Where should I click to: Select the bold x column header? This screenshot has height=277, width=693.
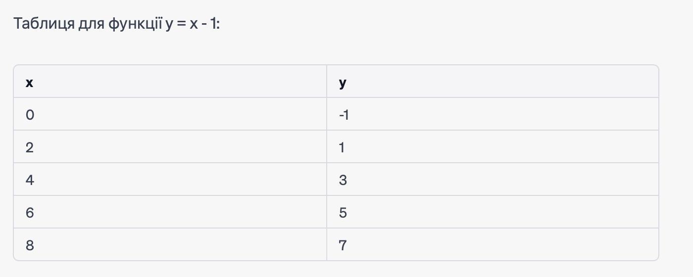click(x=29, y=83)
